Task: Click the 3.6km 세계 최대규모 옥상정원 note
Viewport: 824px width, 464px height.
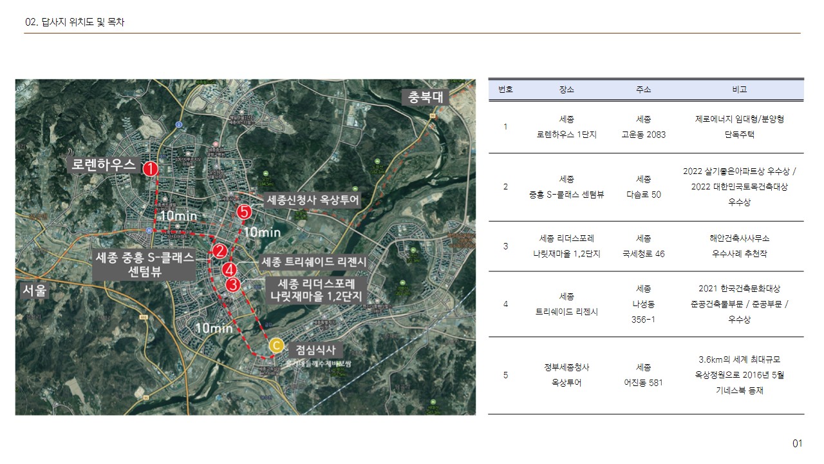Action: 739,375
